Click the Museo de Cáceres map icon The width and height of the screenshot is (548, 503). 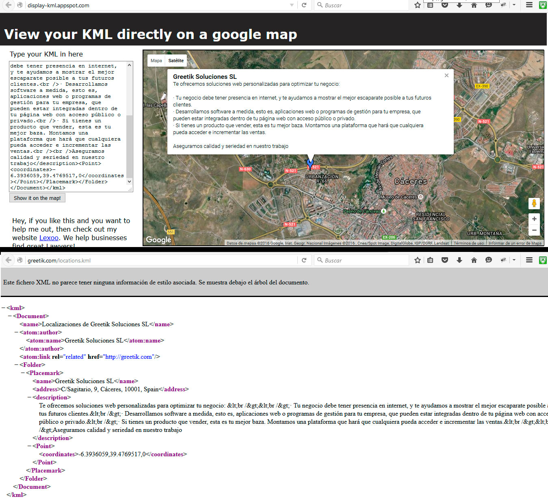click(x=420, y=197)
